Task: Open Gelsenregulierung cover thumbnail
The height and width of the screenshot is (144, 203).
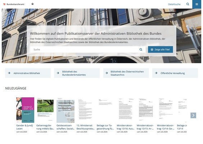Action: click(45, 110)
